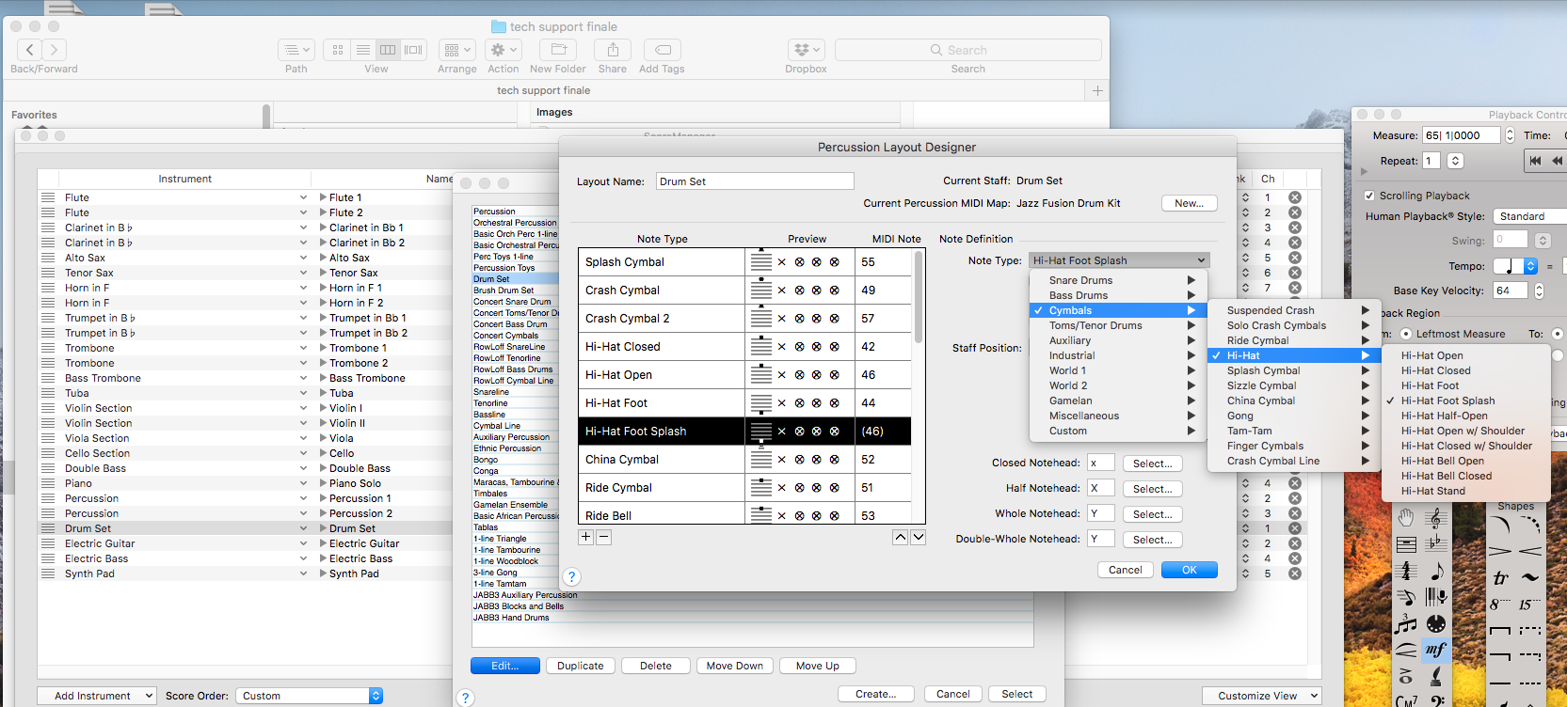Select the Hand Grabber tool in the palette
The height and width of the screenshot is (707, 1567).
coord(1406,518)
